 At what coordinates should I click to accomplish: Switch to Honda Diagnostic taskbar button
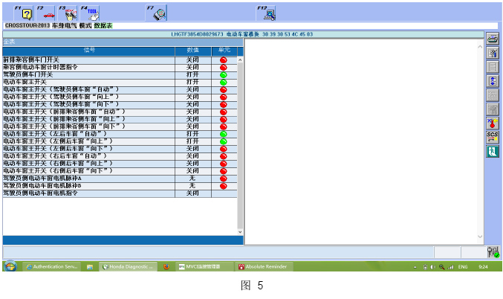click(128, 266)
